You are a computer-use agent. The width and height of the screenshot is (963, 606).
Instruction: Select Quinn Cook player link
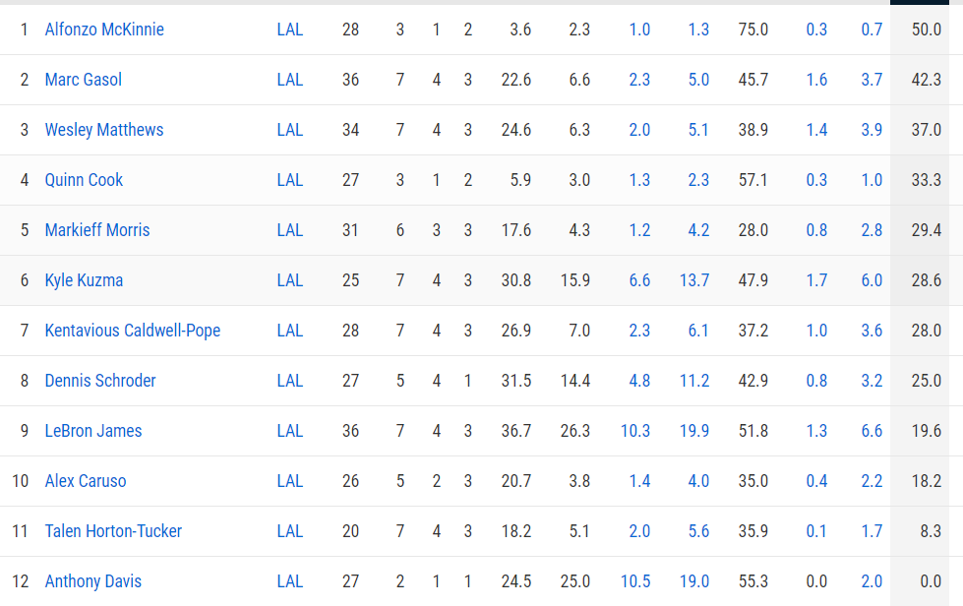coord(84,180)
